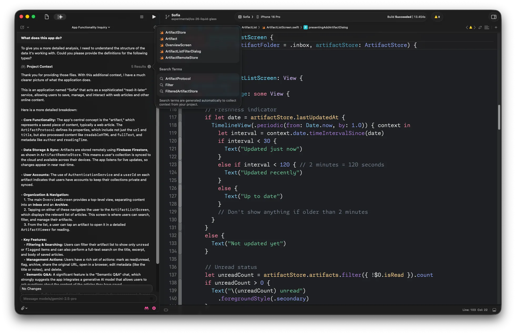
Task: Toggle the coding assistant sparkle button
Action: tap(60, 17)
